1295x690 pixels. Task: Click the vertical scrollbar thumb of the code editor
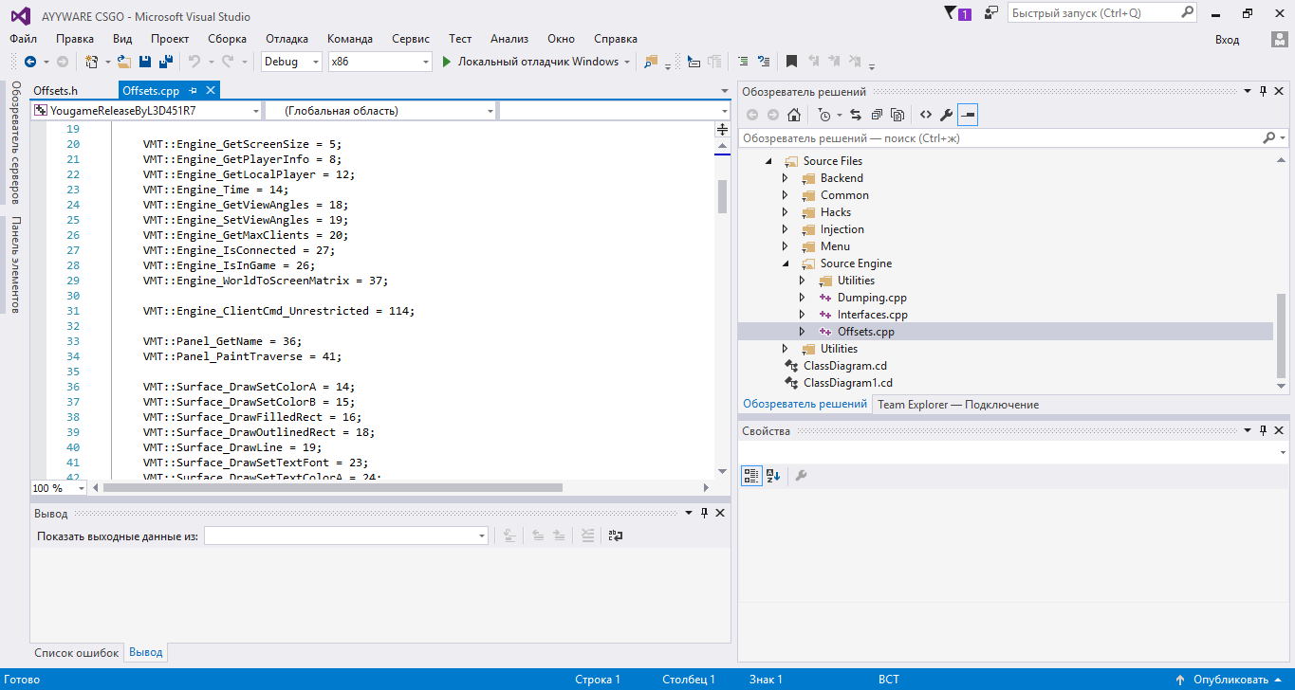click(x=722, y=196)
